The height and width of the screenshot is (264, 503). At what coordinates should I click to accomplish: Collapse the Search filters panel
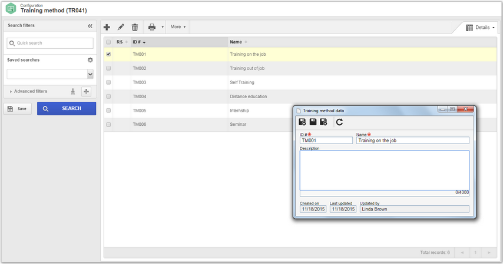90,26
